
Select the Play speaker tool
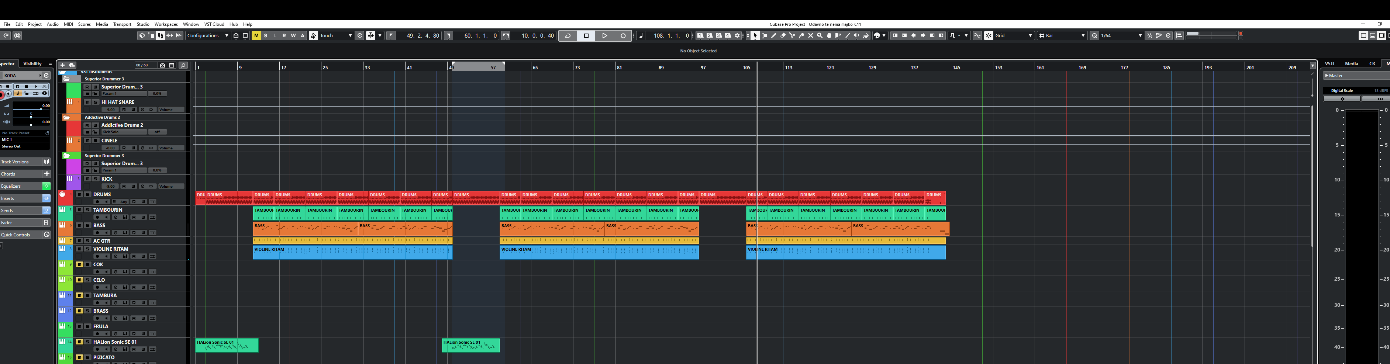(856, 36)
